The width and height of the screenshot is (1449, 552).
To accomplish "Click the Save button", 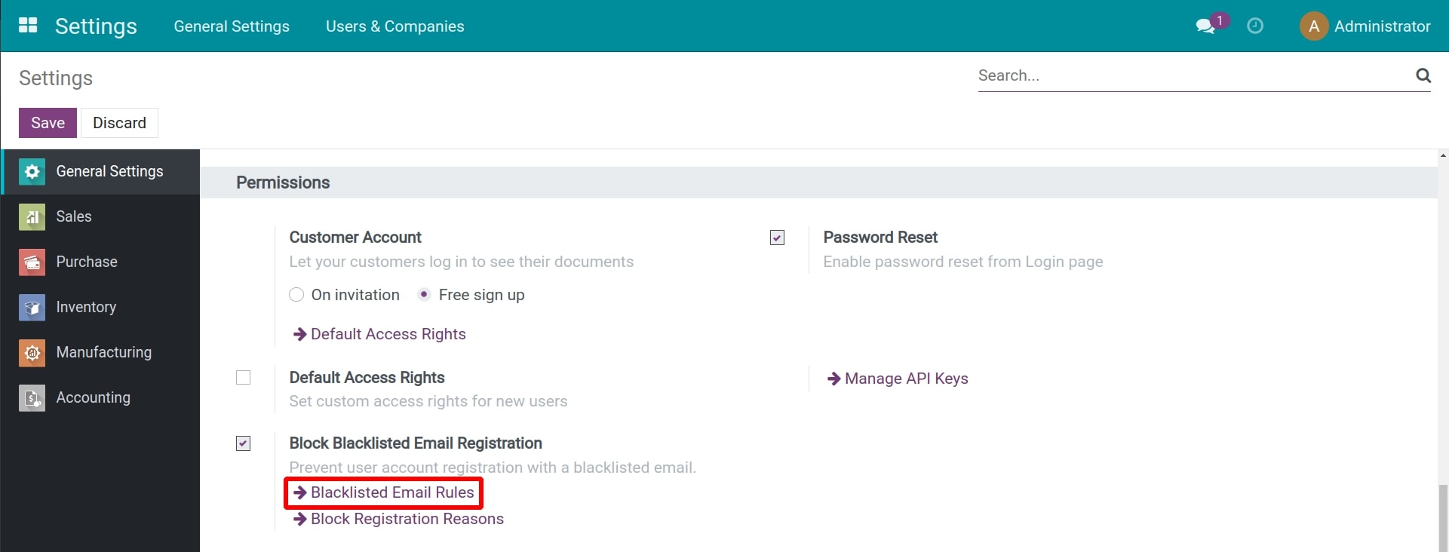I will (48, 123).
